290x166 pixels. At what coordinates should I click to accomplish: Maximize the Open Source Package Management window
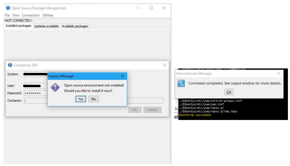(x=151, y=8)
